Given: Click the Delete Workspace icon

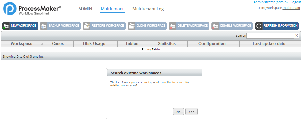Looking at the screenshot, I should point(173,26).
